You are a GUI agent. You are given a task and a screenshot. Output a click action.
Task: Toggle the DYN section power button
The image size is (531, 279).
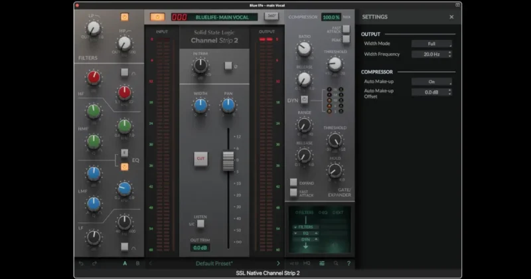(x=304, y=100)
